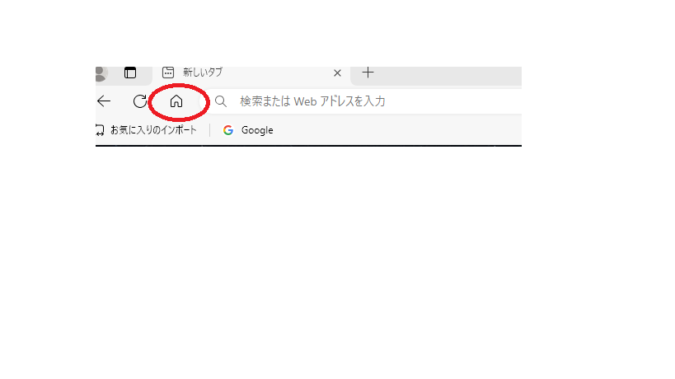This screenshot has height=379, width=675.
Task: Click the Home button circled in red
Action: (176, 101)
